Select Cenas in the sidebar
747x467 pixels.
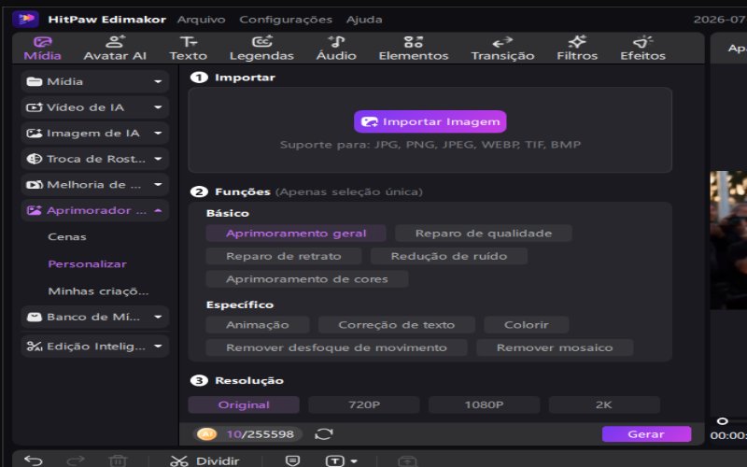tap(67, 237)
